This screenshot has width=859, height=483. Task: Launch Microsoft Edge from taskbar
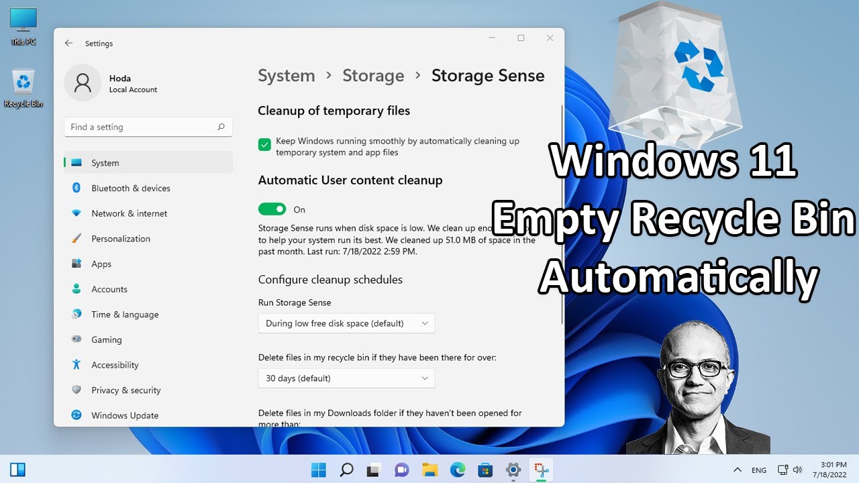coord(458,470)
